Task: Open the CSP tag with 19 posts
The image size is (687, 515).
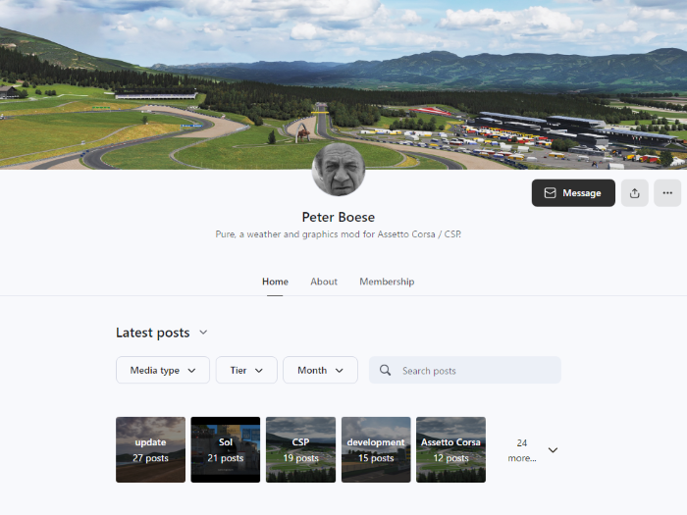Action: point(300,449)
